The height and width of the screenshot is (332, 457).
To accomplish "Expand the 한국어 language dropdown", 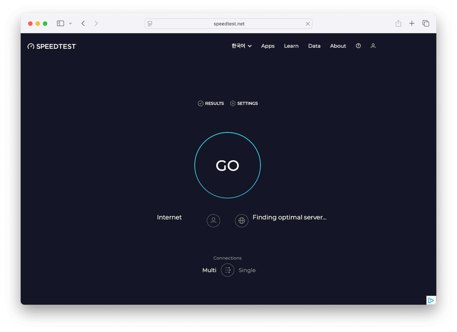I will pos(242,46).
